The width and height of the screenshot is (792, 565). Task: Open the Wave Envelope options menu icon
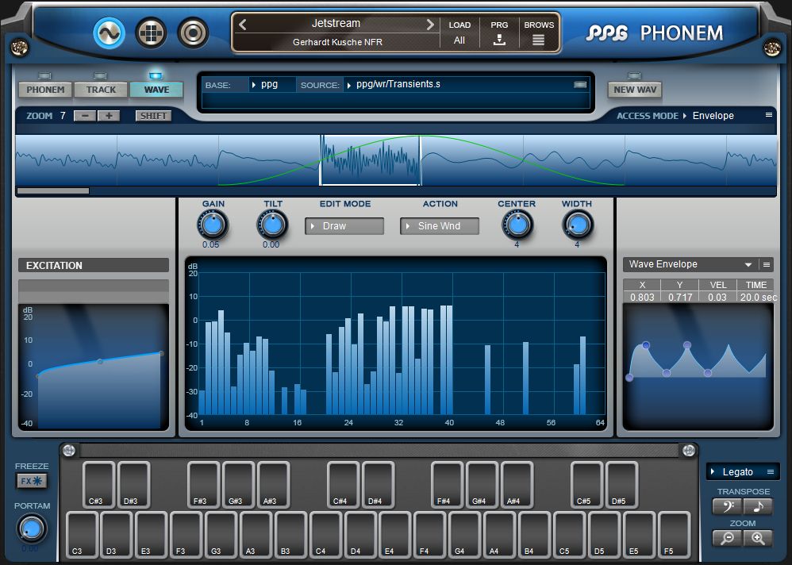[767, 264]
